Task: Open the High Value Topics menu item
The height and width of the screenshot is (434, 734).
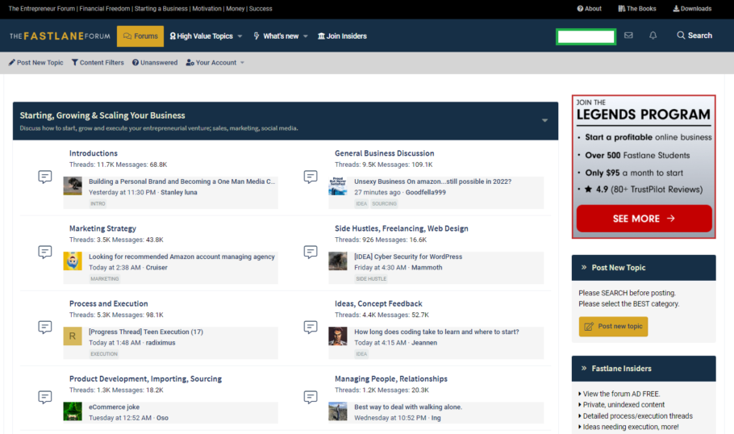Action: coord(202,36)
